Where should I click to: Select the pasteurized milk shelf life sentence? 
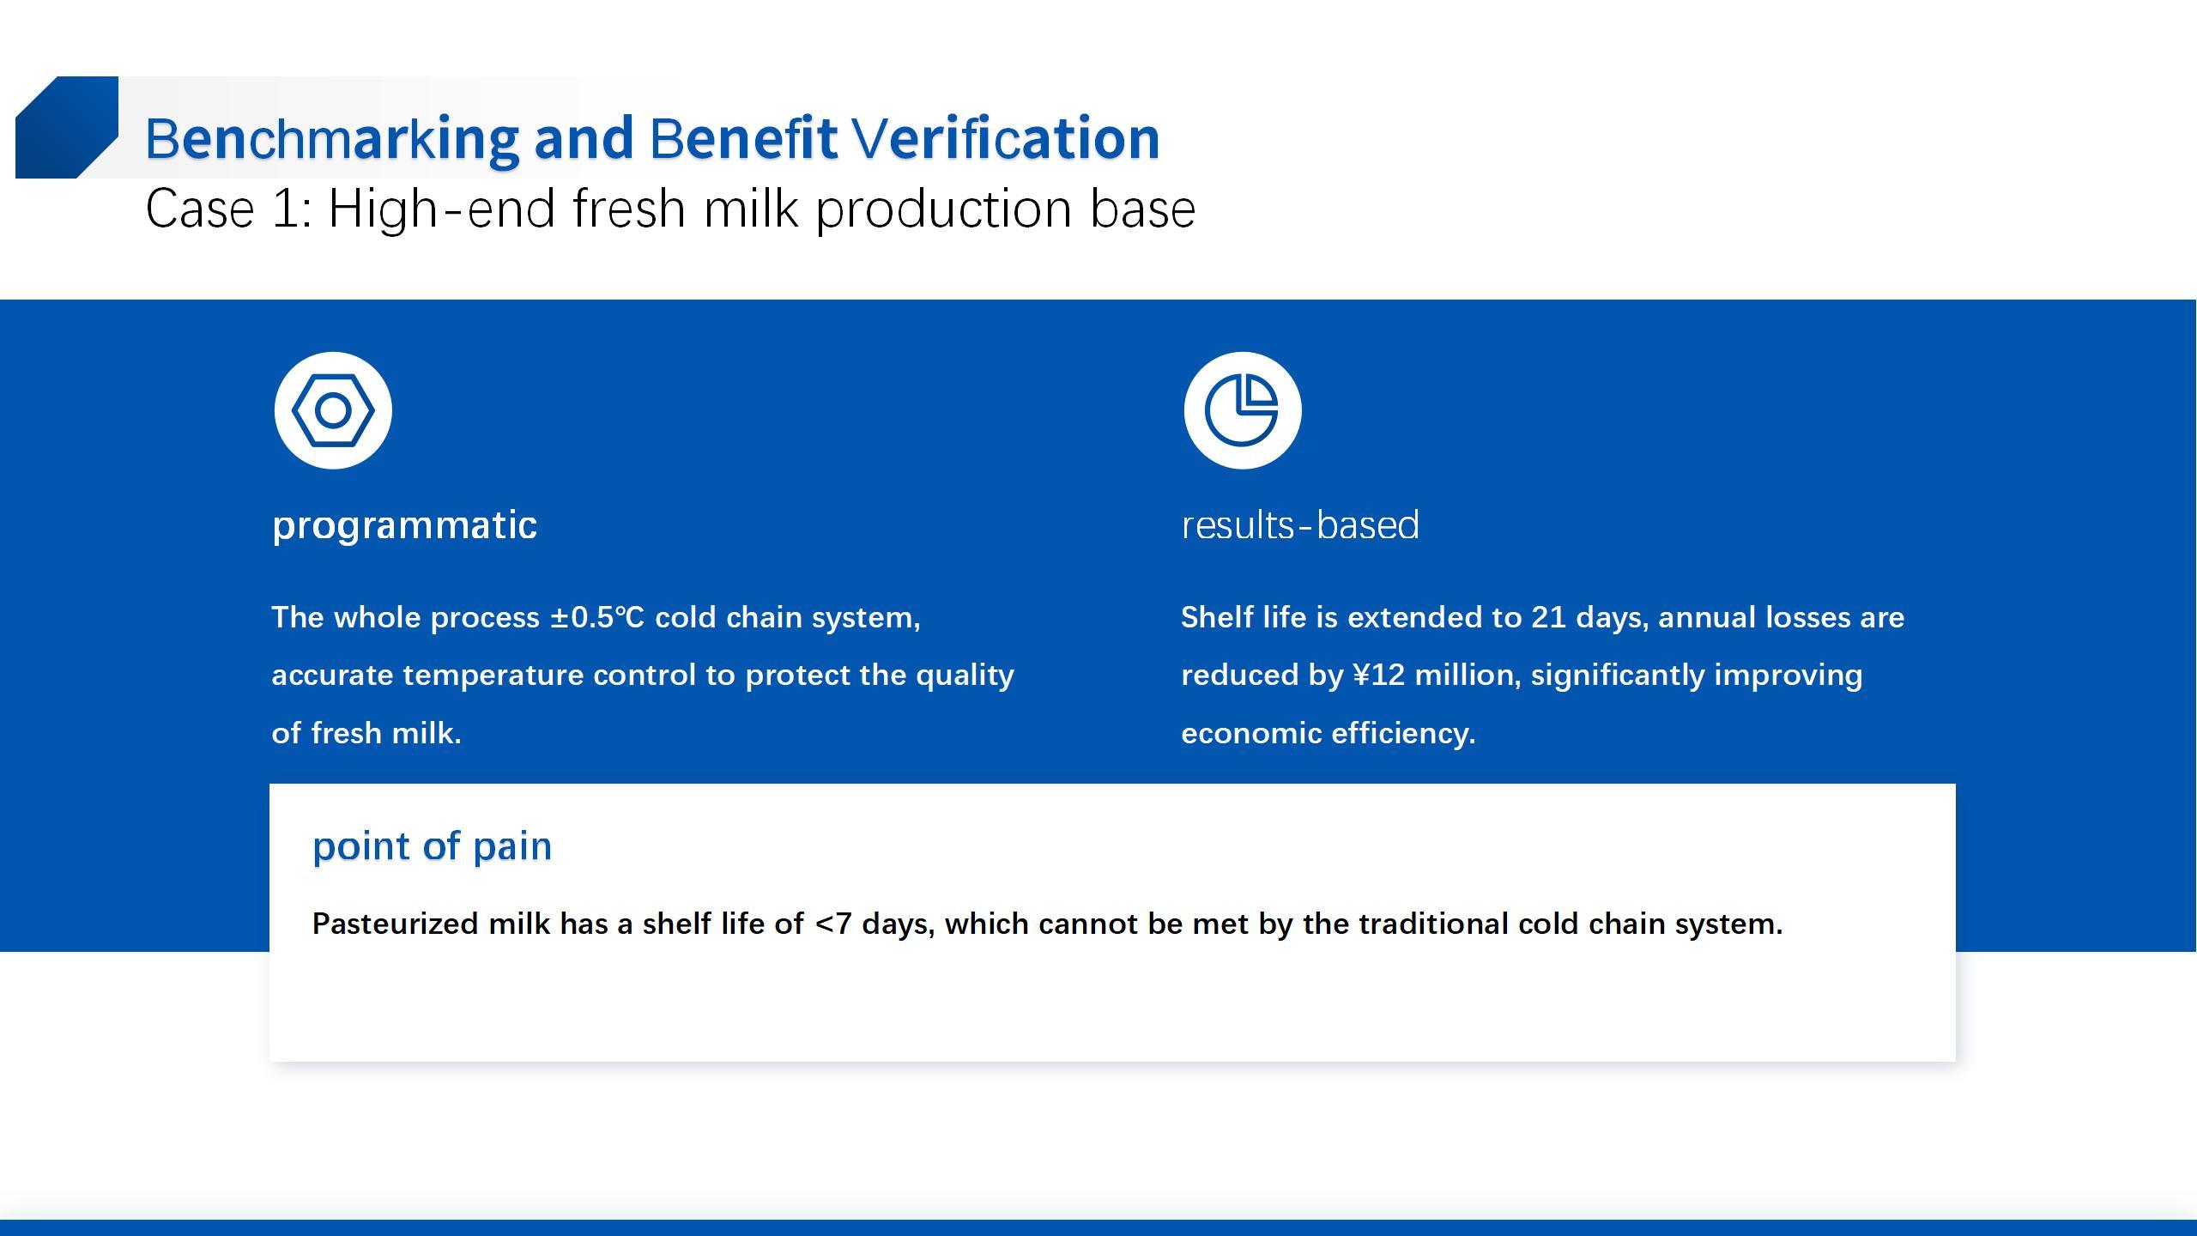point(1047,924)
